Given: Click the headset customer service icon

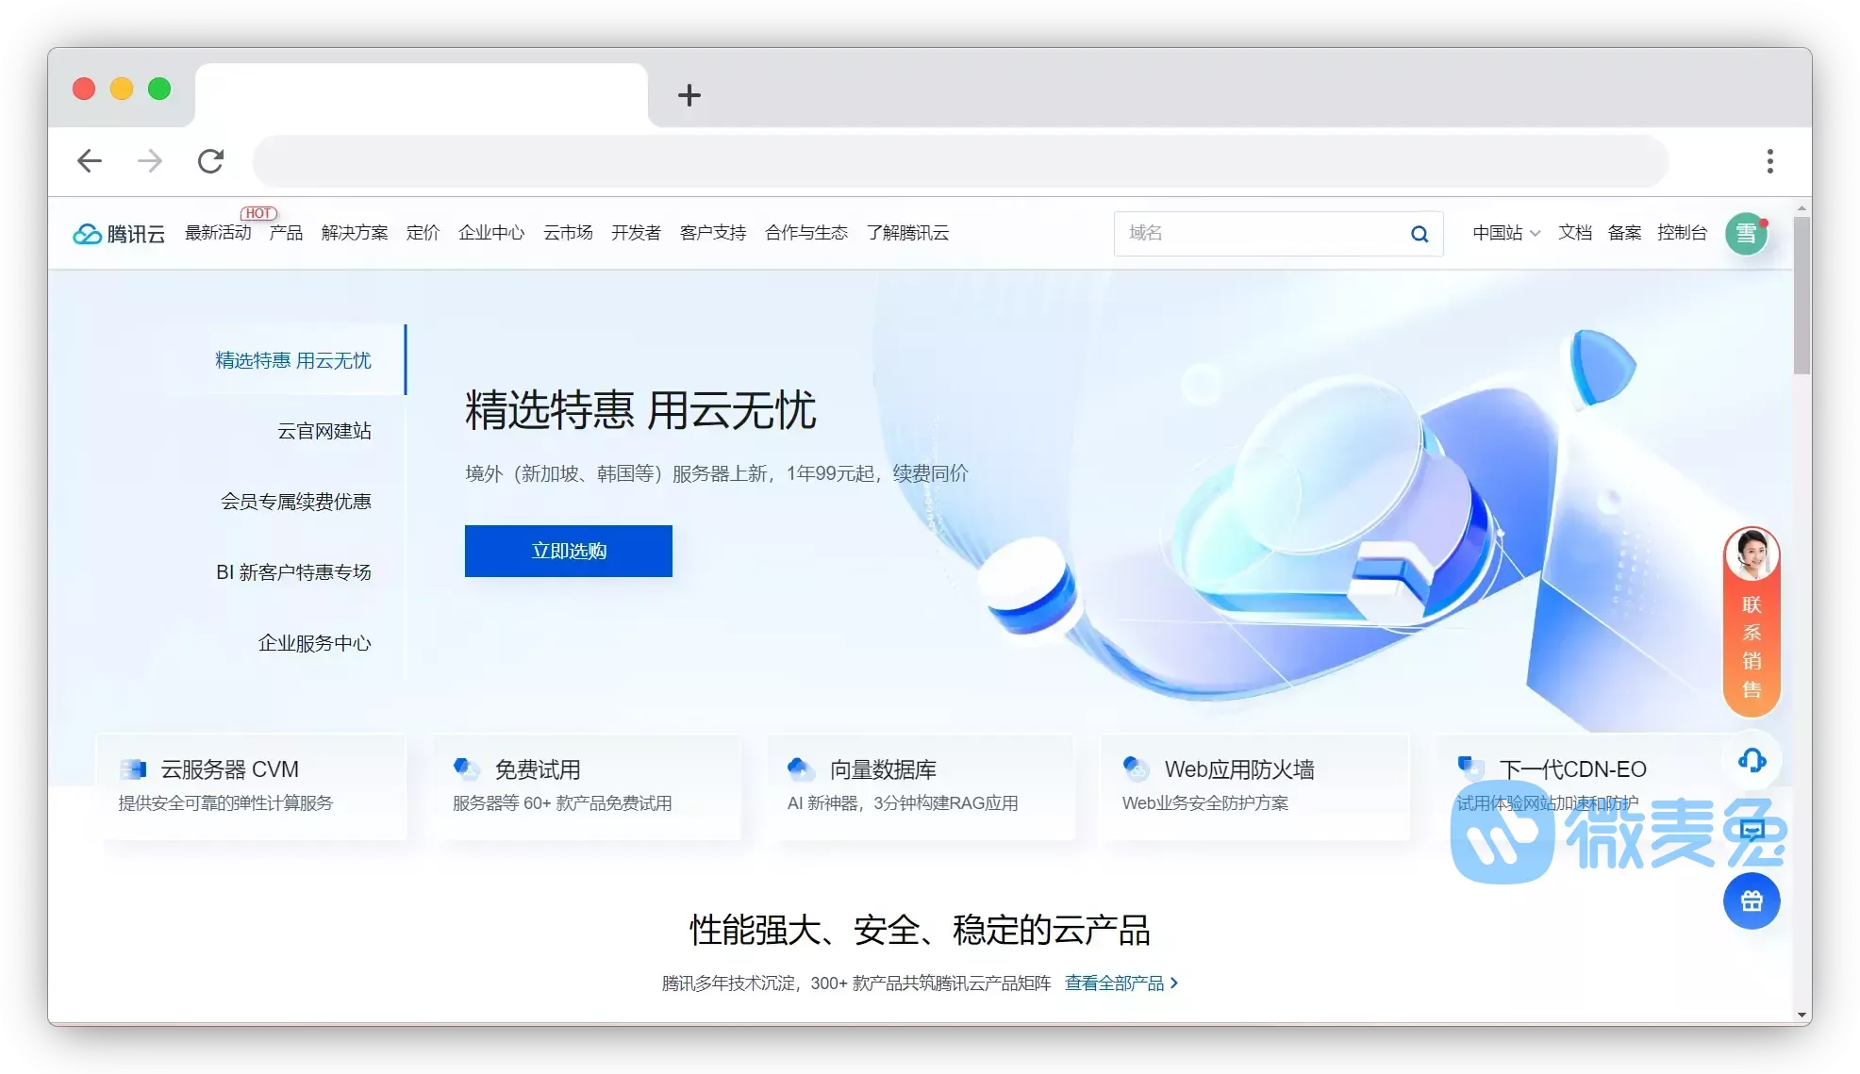Looking at the screenshot, I should pos(1752,760).
